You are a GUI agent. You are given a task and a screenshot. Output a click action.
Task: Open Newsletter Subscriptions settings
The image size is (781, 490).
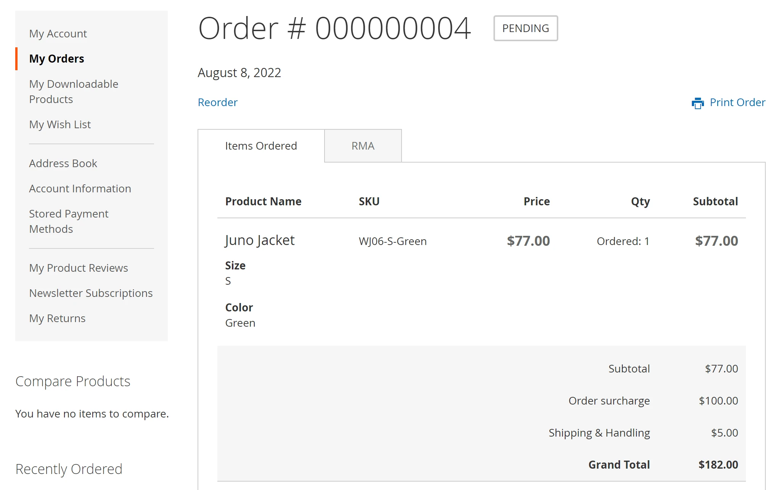(91, 293)
